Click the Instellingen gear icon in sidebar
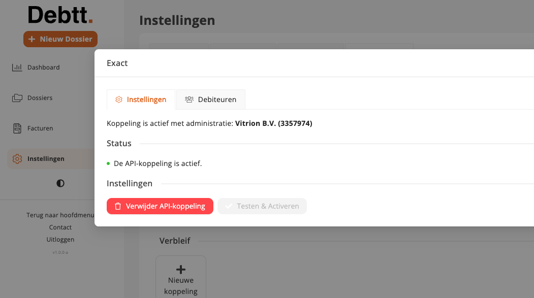The image size is (534, 298). (x=17, y=159)
